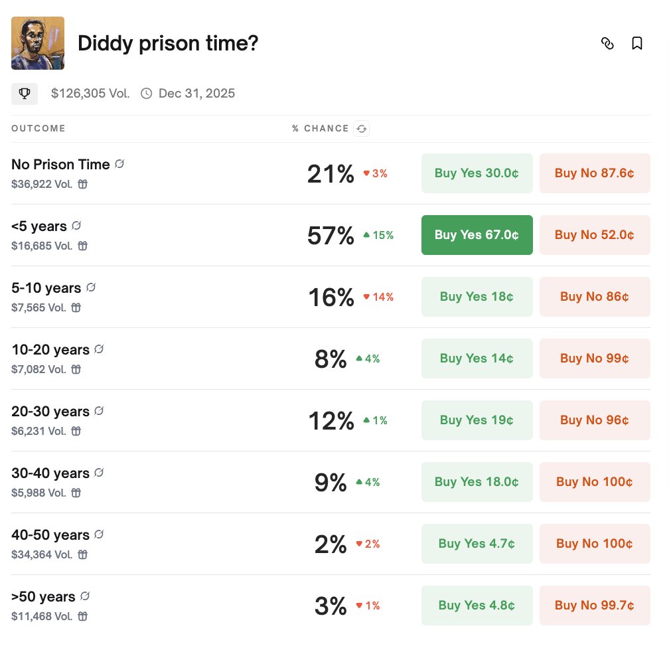Open the Diddy market thumbnail image

(x=38, y=43)
